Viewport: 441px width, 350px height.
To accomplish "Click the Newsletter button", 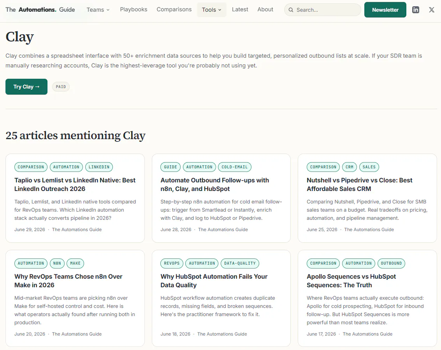I will [385, 10].
